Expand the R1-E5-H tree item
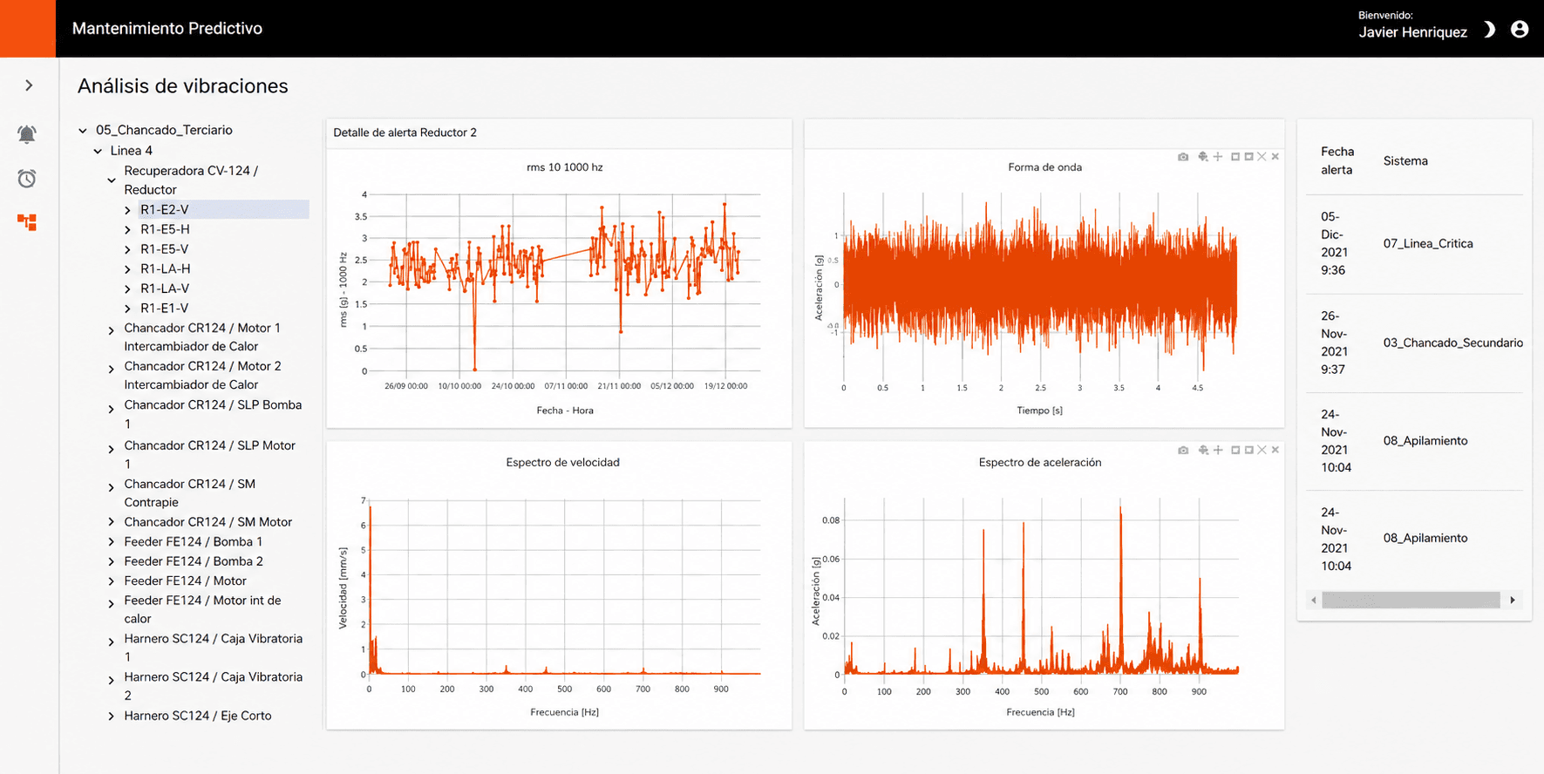The width and height of the screenshot is (1544, 774). pos(127,230)
